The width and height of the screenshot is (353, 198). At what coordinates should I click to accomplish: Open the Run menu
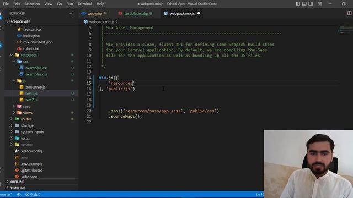[69, 4]
